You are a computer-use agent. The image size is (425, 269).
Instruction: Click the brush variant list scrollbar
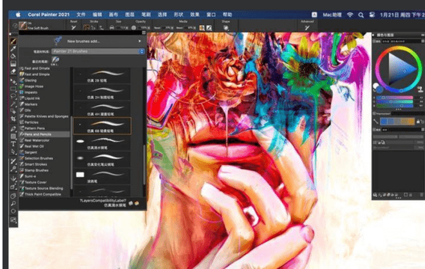point(144,164)
